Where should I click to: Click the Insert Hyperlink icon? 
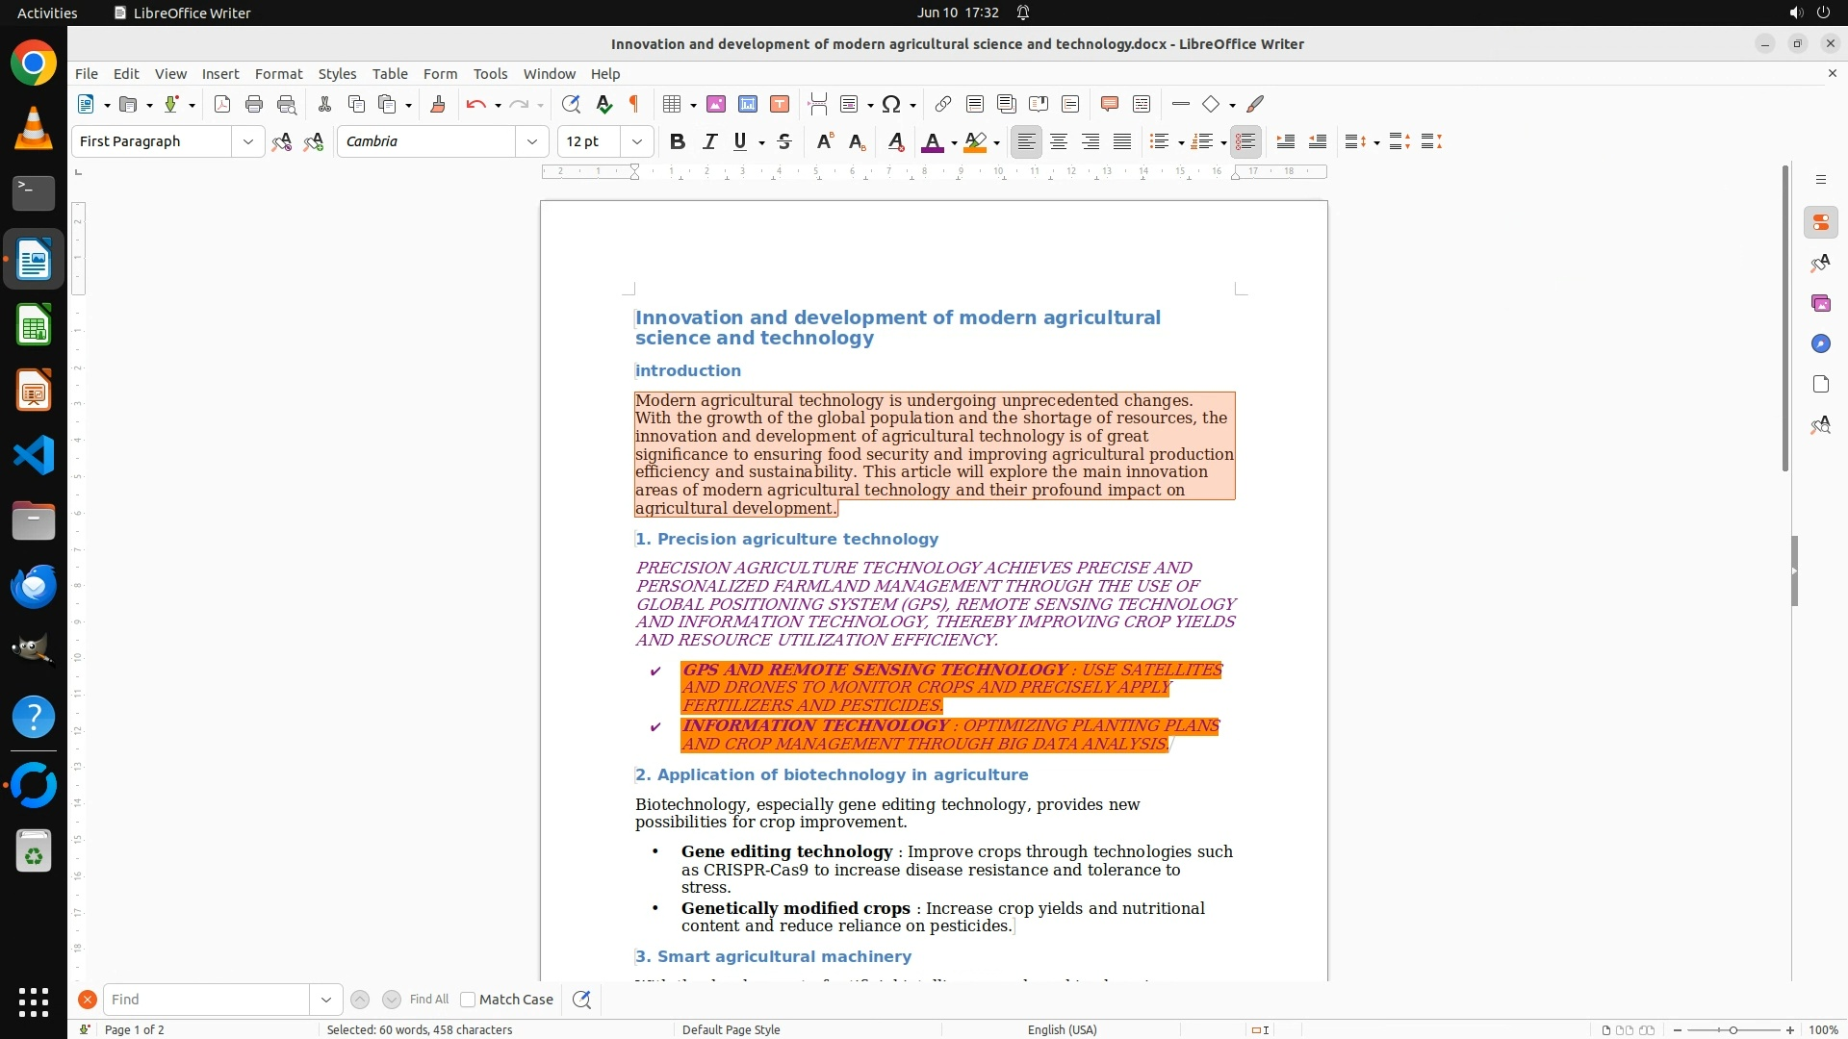point(943,104)
